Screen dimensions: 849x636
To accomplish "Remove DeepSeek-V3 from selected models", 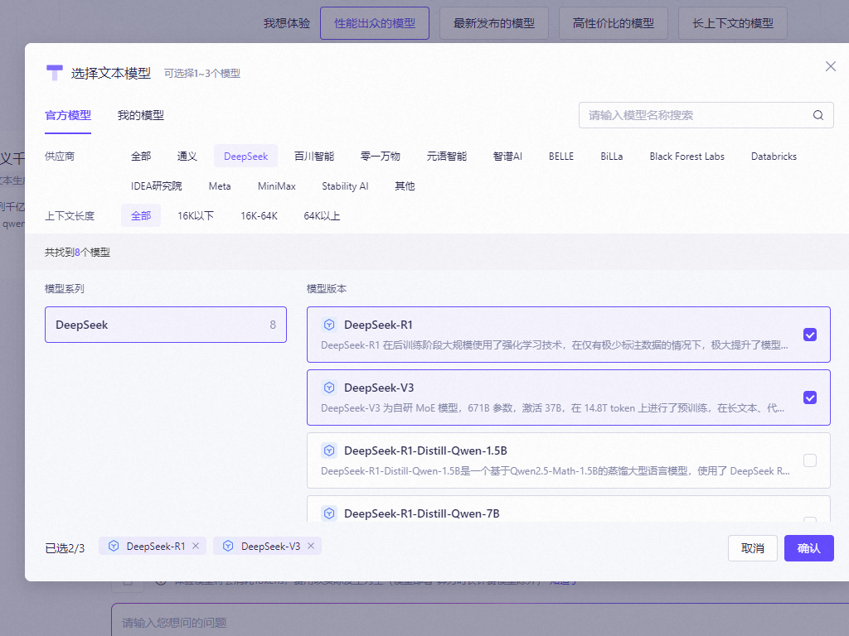I will click(311, 546).
